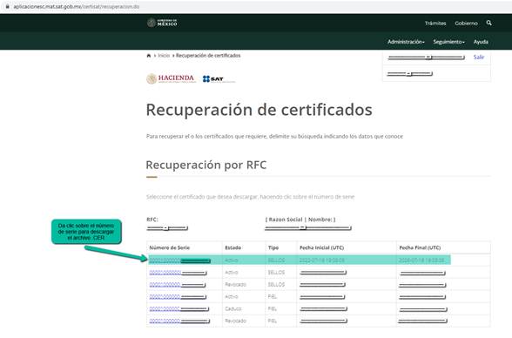Click the RFC field label
This screenshot has width=512, height=338.
click(152, 220)
